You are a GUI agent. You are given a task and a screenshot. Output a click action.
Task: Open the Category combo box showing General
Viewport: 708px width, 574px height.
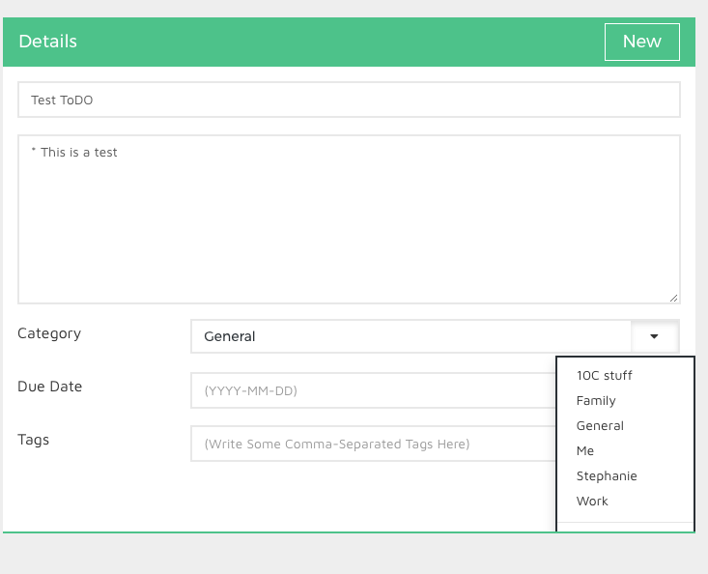coord(411,336)
